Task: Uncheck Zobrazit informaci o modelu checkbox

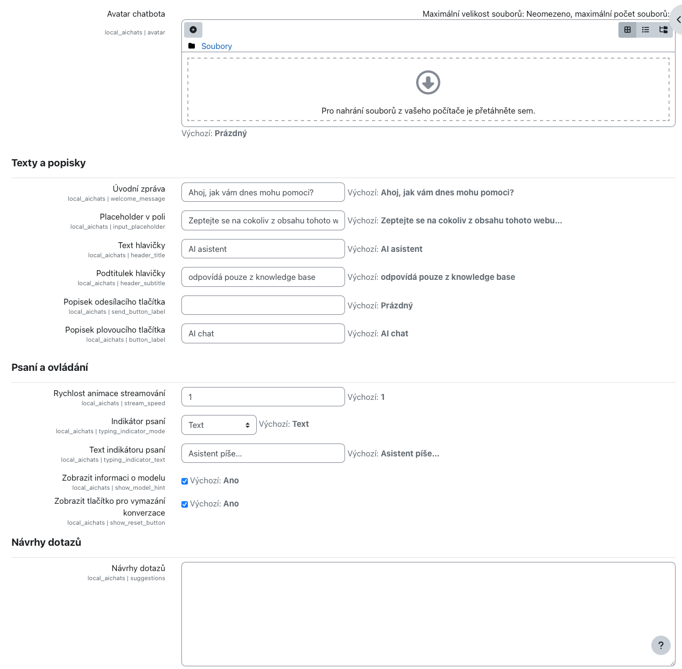Action: (185, 481)
